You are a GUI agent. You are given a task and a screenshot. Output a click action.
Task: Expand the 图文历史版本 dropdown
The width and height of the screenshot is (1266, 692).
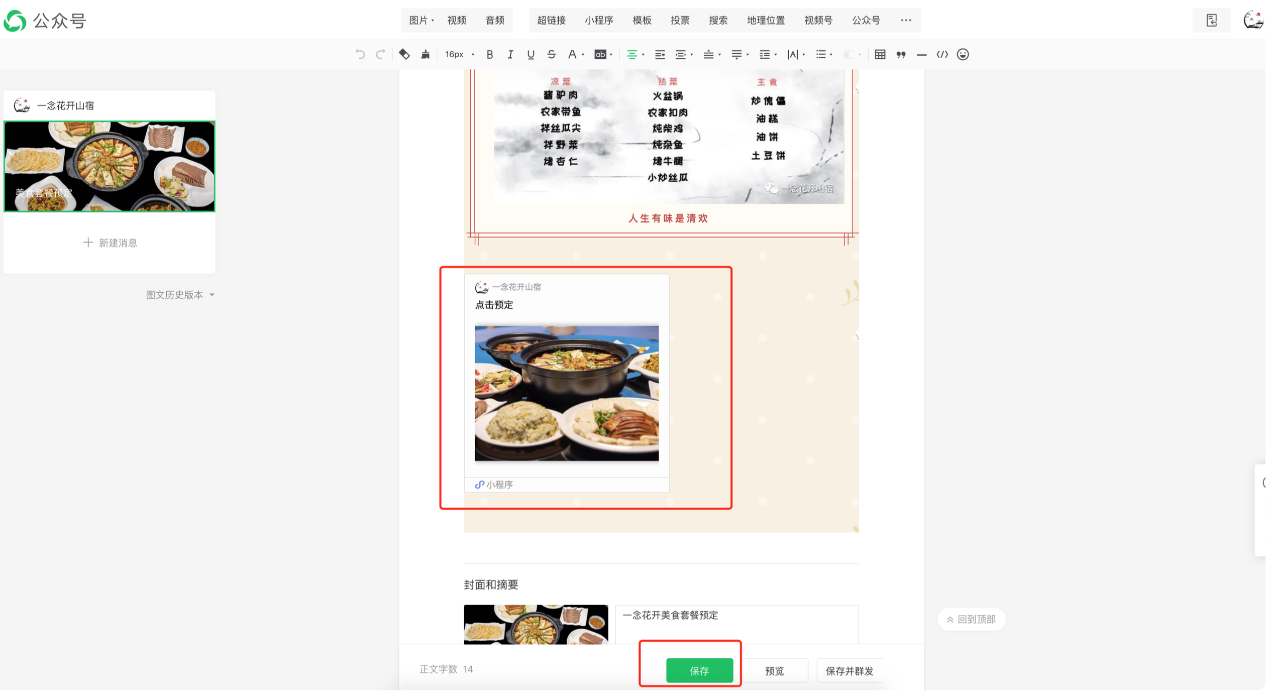click(180, 295)
